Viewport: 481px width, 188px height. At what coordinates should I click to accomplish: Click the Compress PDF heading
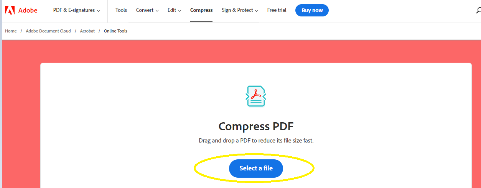point(256,126)
